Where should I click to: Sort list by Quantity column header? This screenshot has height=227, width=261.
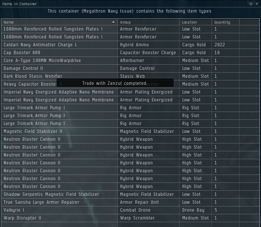(x=226, y=22)
